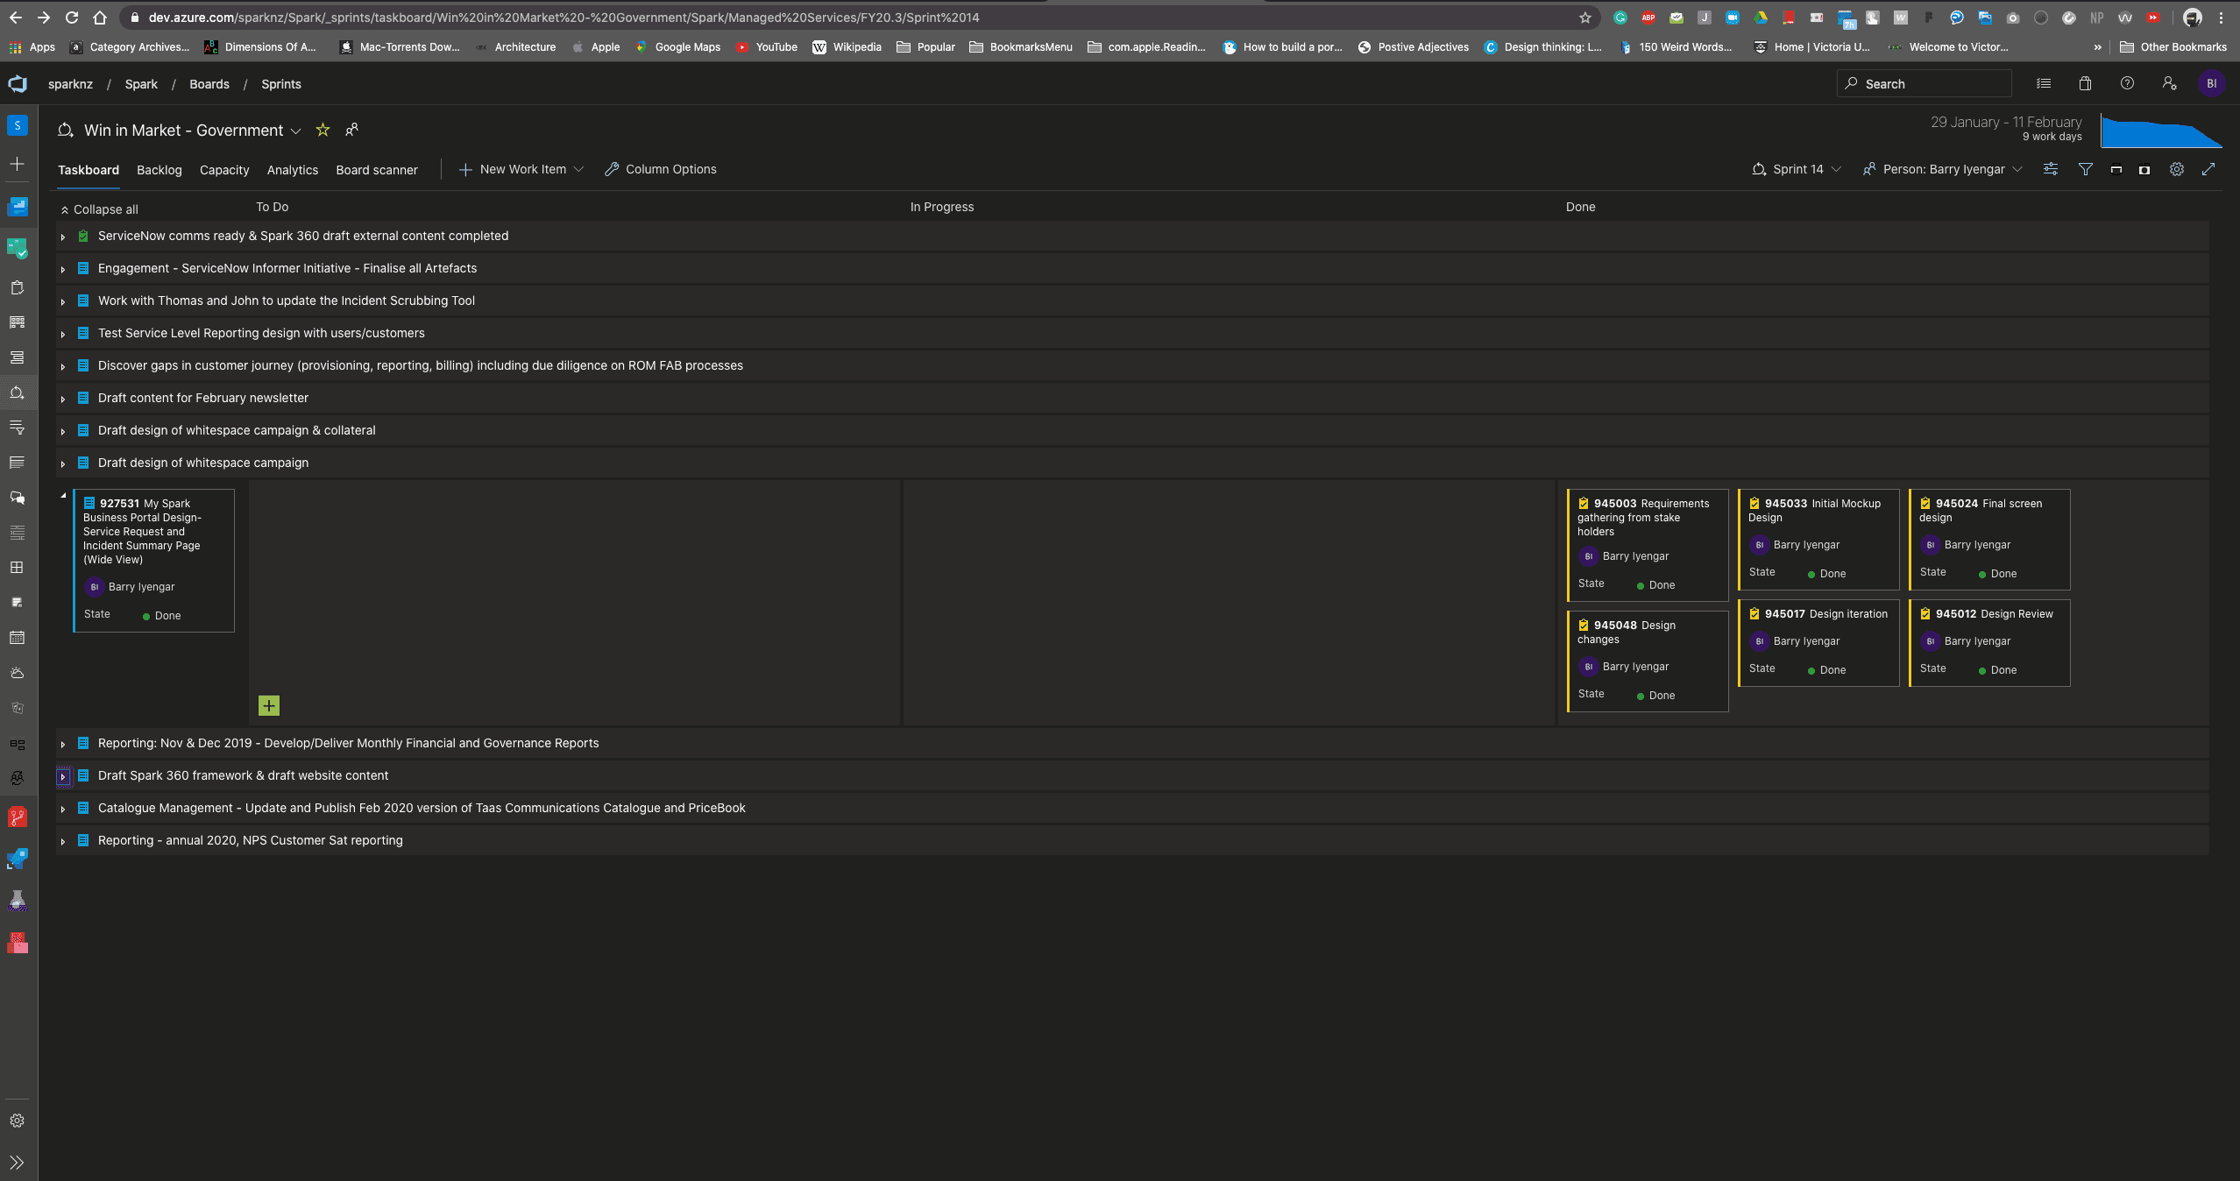Open the team selector dropdown chevron
This screenshot has width=2240, height=1181.
pos(296,131)
